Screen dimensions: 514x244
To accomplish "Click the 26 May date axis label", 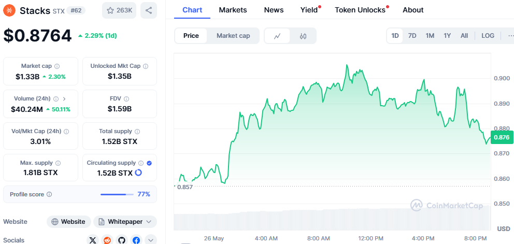I will tap(213, 238).
